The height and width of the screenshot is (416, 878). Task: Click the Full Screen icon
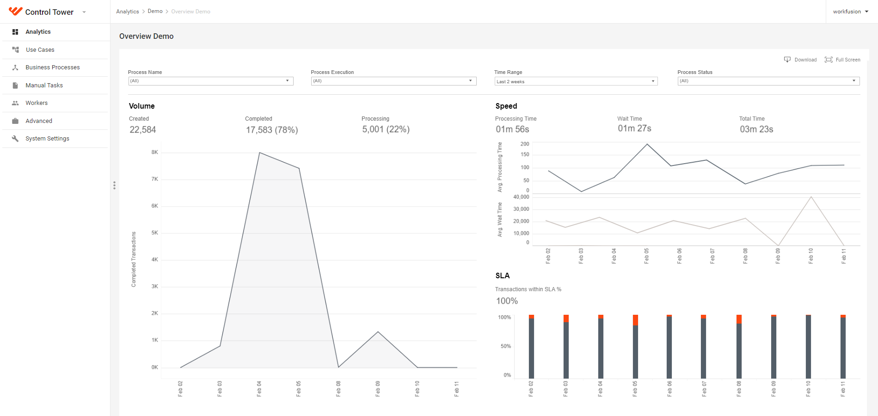(x=829, y=60)
